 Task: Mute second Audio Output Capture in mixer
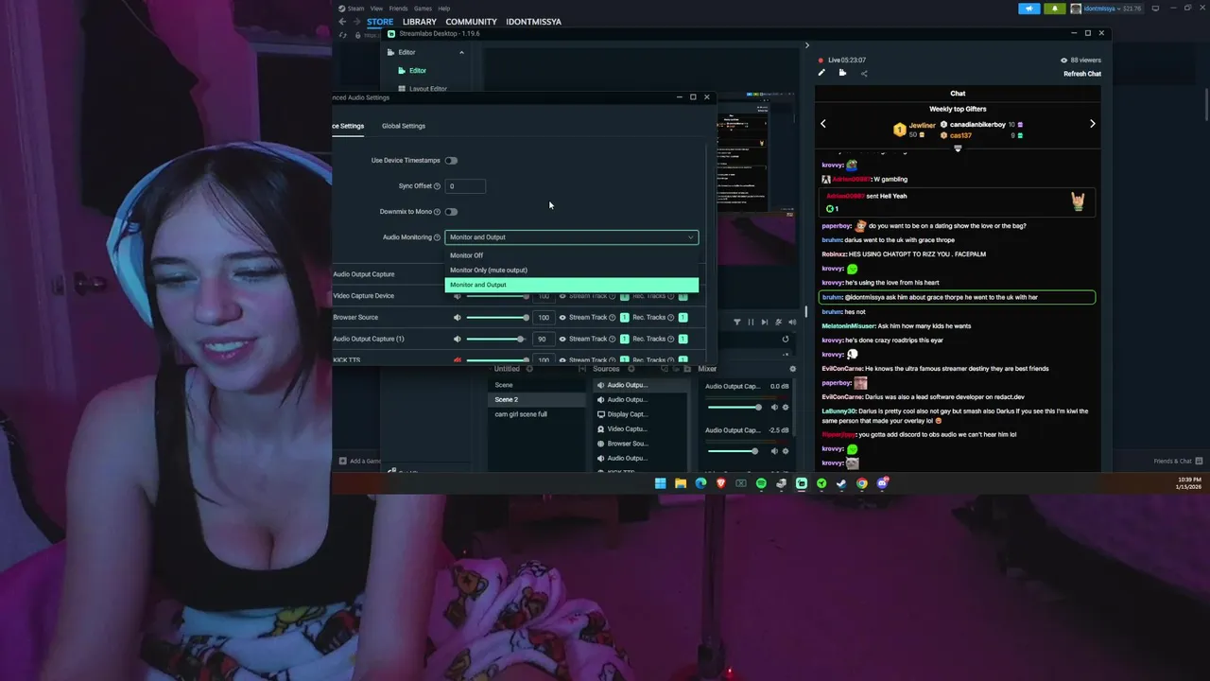(x=774, y=451)
